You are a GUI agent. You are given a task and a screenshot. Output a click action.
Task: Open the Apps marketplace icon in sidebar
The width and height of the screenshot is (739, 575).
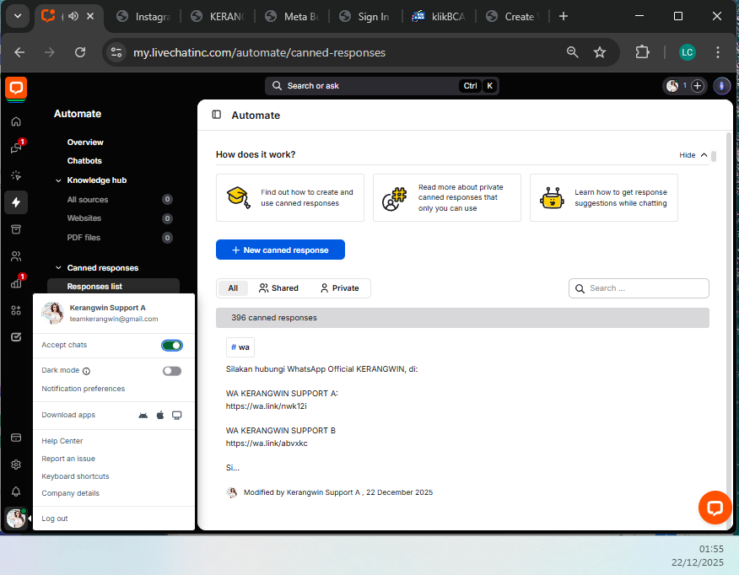(x=16, y=310)
